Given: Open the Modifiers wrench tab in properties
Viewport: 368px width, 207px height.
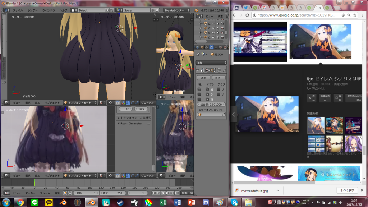Looking at the screenshot, I should point(211,47).
